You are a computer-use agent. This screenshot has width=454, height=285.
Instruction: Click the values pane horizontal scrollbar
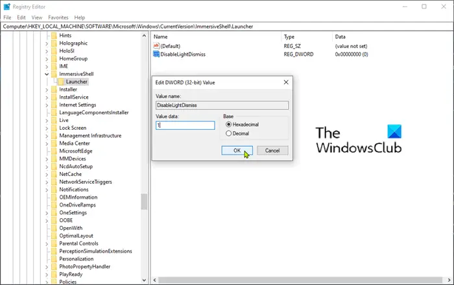[x=300, y=280]
